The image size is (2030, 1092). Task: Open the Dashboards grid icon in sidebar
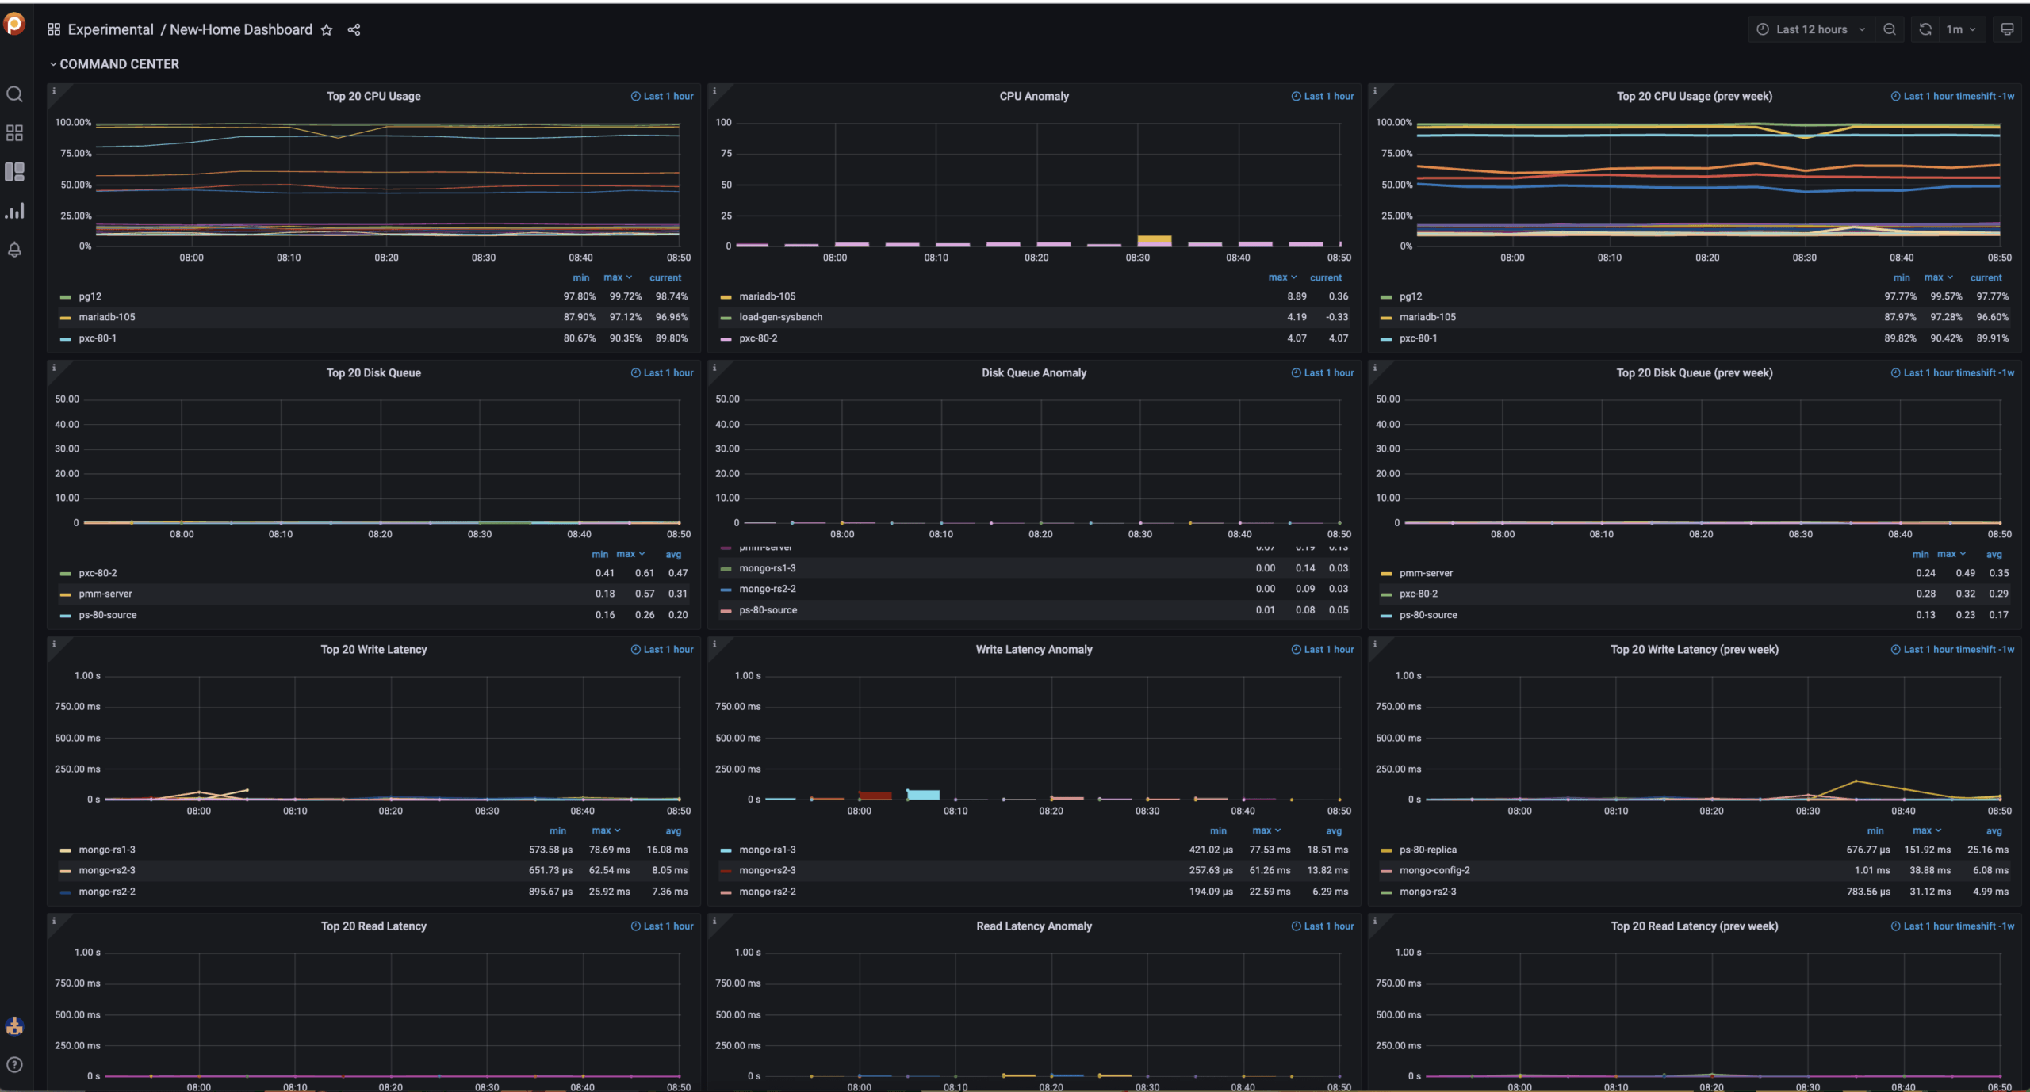14,132
